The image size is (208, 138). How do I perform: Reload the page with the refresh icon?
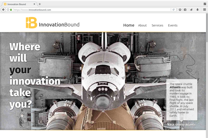[x=174, y=10]
